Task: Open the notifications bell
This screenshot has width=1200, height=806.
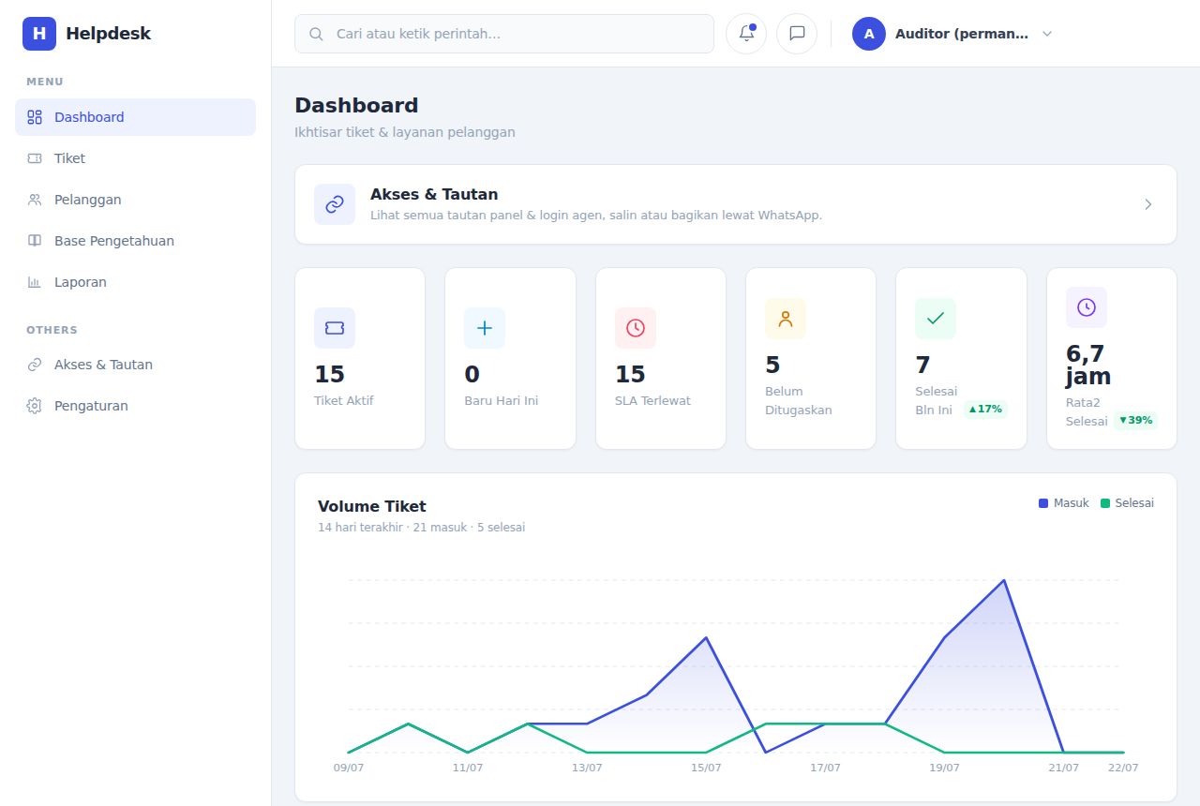Action: [x=746, y=34]
